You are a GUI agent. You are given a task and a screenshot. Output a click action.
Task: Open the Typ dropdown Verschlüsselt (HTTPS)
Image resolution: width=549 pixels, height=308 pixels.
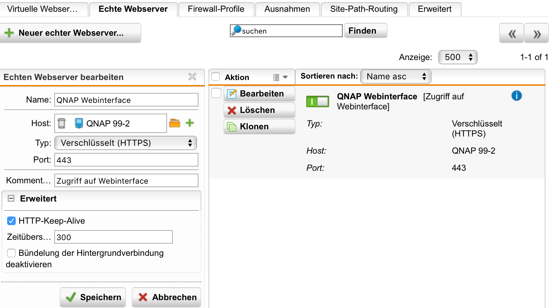(126, 143)
